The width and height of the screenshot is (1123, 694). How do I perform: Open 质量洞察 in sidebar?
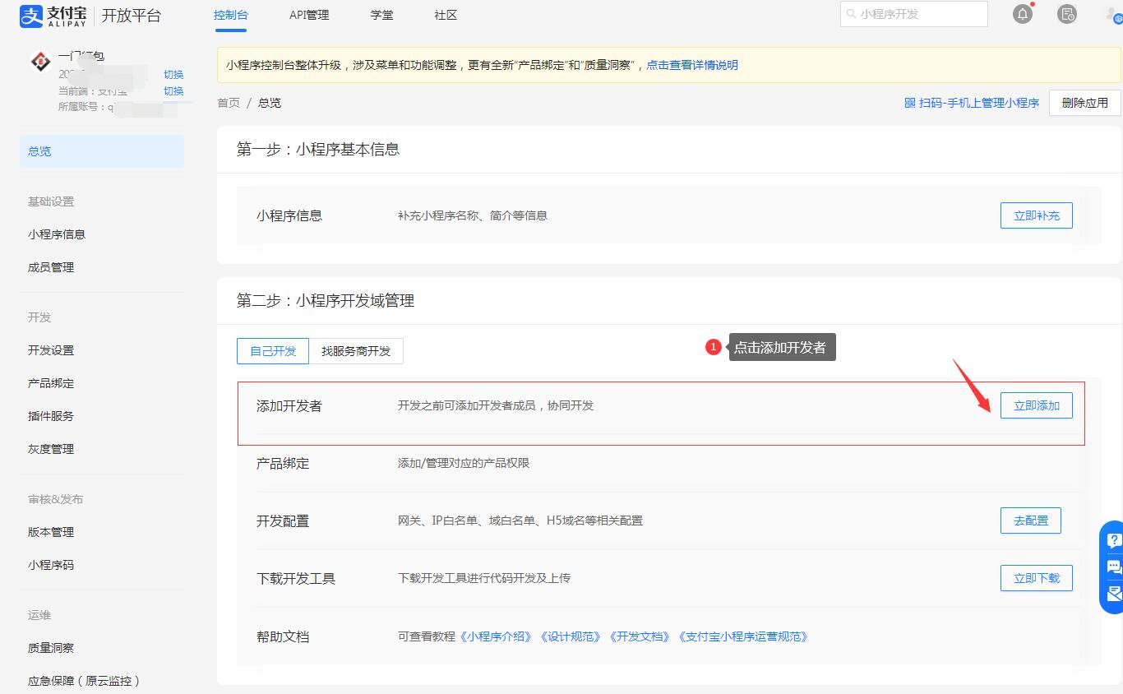pos(51,648)
